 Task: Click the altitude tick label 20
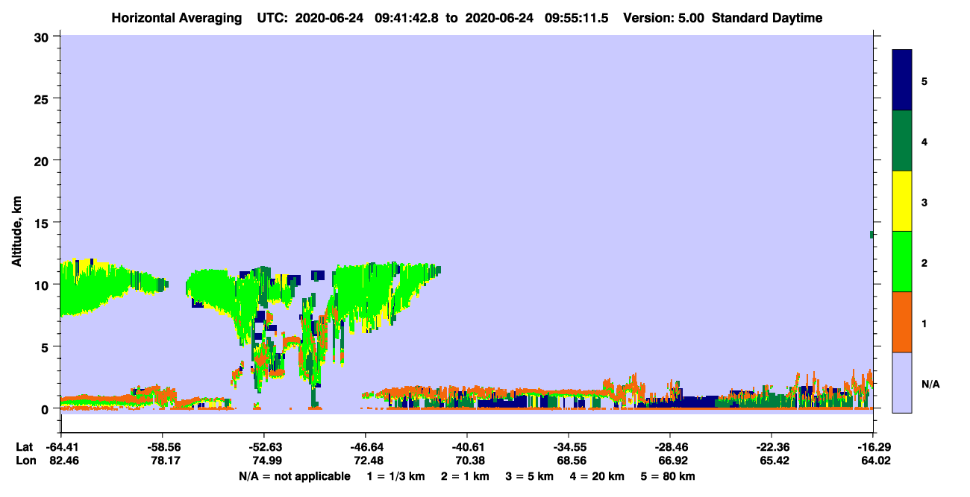(x=43, y=161)
